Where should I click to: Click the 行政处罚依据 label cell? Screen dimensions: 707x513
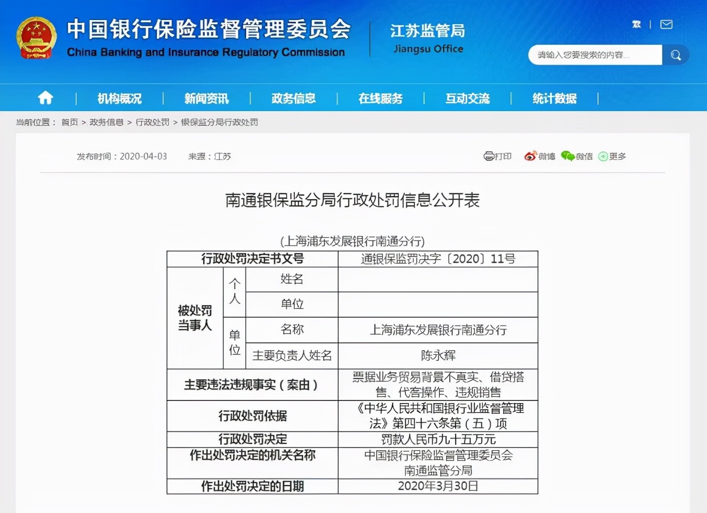(252, 416)
